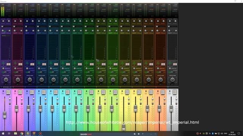
Task: Click the light square button beside track 1 fader top
Action: [x=10, y=99]
